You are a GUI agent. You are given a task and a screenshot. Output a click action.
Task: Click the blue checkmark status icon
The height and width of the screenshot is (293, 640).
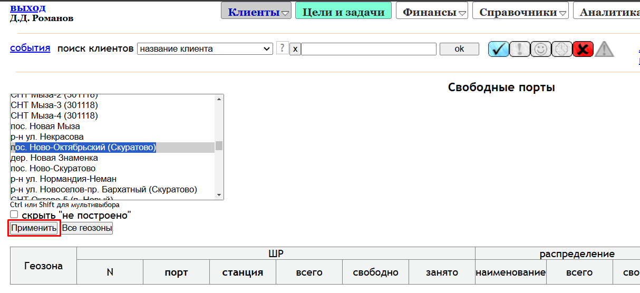[x=498, y=49]
